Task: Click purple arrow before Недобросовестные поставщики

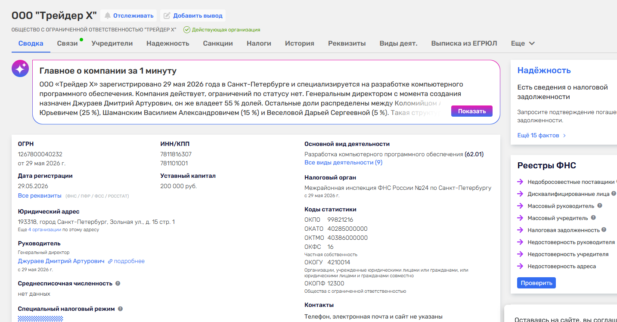Action: pyautogui.click(x=520, y=182)
